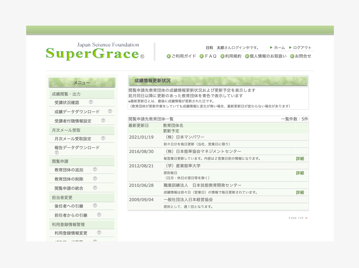Select 教育団体の追加 in the menu

(69, 170)
